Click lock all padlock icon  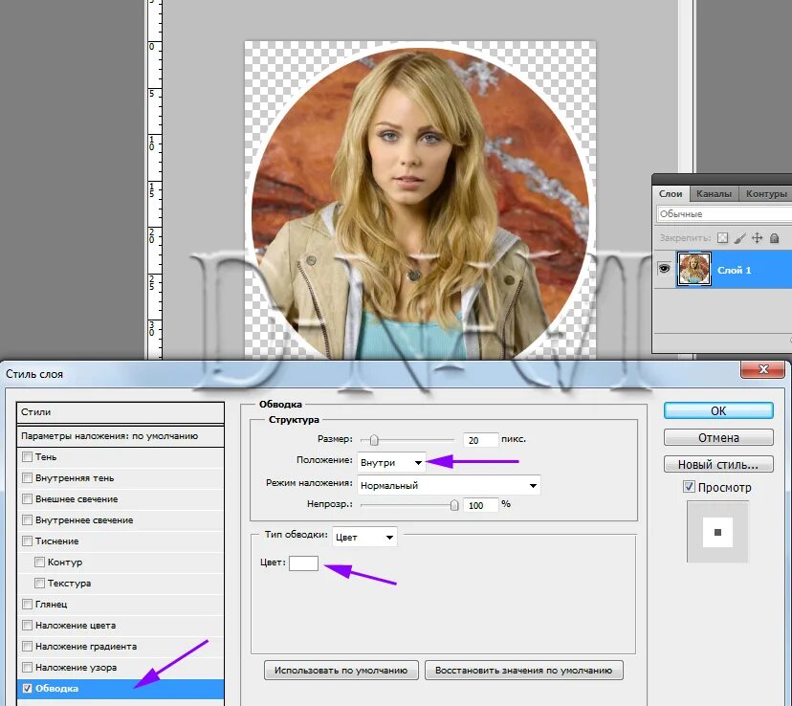[774, 238]
